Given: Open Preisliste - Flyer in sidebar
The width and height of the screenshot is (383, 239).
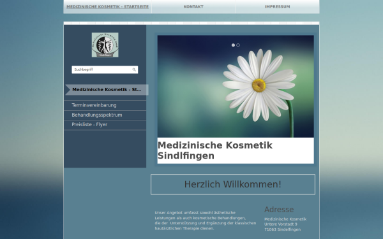Looking at the screenshot, I should (105, 125).
